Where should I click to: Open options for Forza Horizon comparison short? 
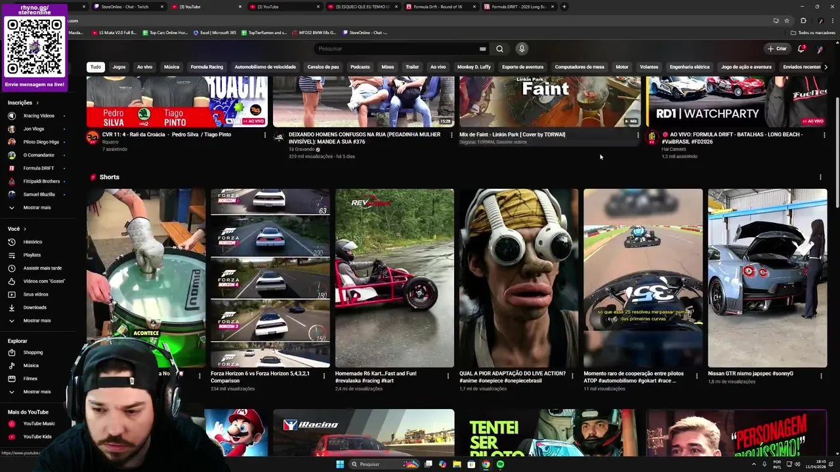324,376
